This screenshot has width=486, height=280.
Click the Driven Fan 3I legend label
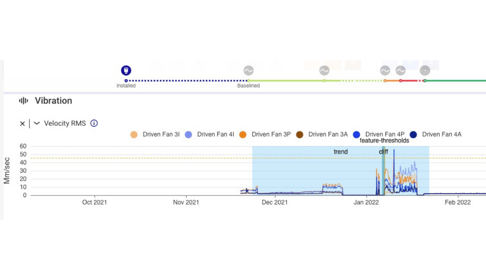(x=161, y=134)
